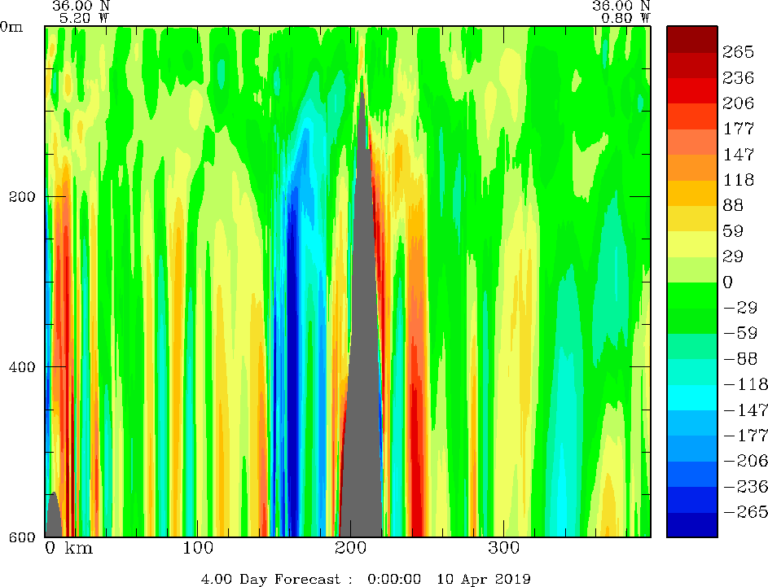Click the yellow colorbar swatch between 59 and 88
Image resolution: width=768 pixels, height=587 pixels.
[692, 219]
